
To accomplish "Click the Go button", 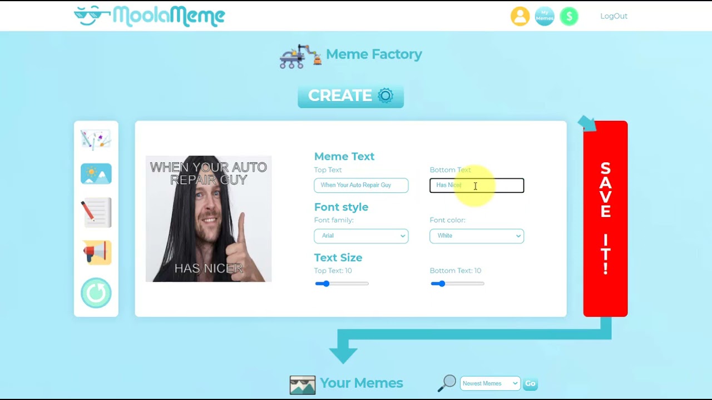I will tap(530, 383).
